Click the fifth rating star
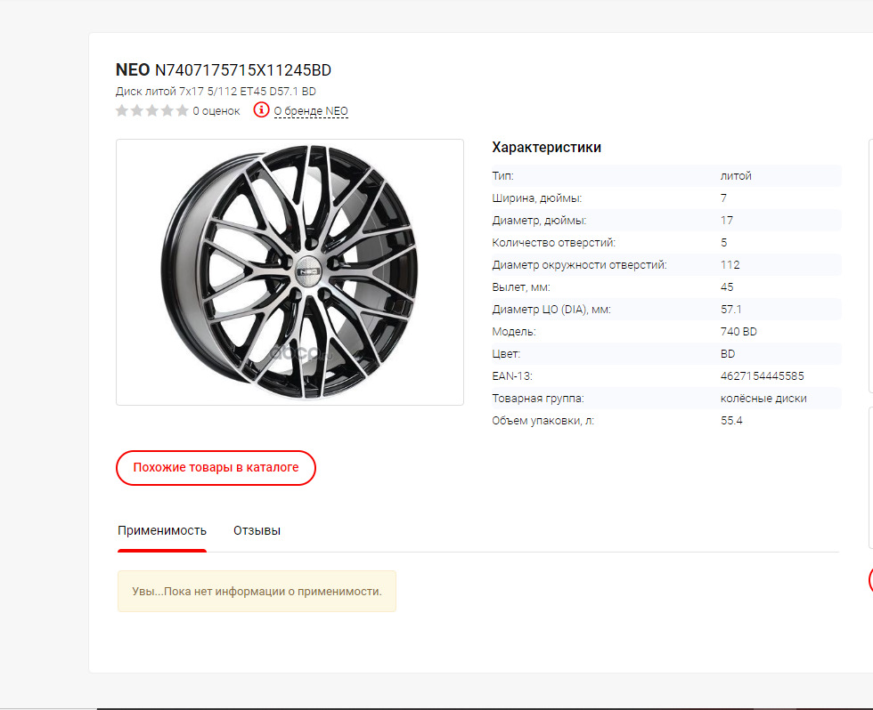The height and width of the screenshot is (710, 873). pyautogui.click(x=182, y=110)
